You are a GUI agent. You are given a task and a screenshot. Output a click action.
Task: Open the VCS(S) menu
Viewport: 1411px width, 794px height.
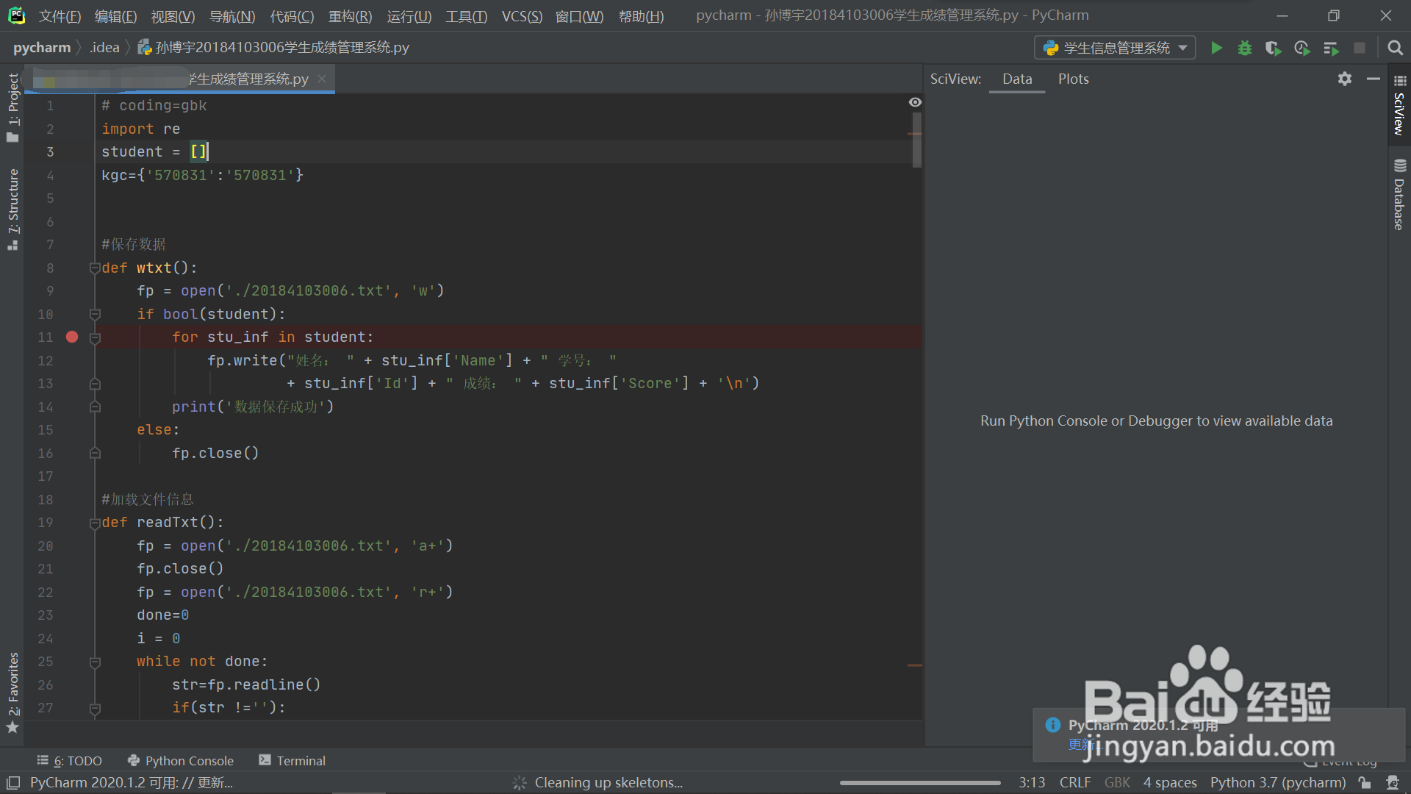(x=522, y=16)
